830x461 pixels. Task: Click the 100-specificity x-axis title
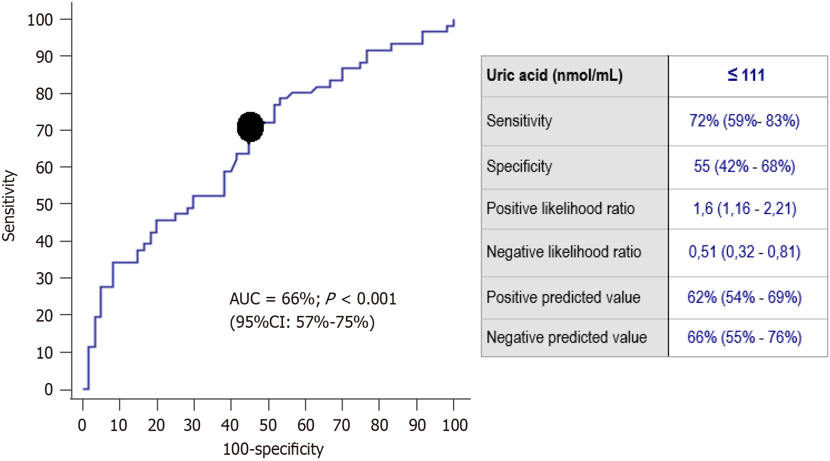pyautogui.click(x=273, y=449)
